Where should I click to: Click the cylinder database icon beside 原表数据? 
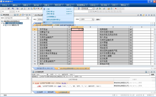point(79,9)
